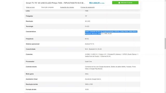This screenshot has width=166, height=93.
Task: Click the Assistente virtual label
Action: (x=32, y=79)
